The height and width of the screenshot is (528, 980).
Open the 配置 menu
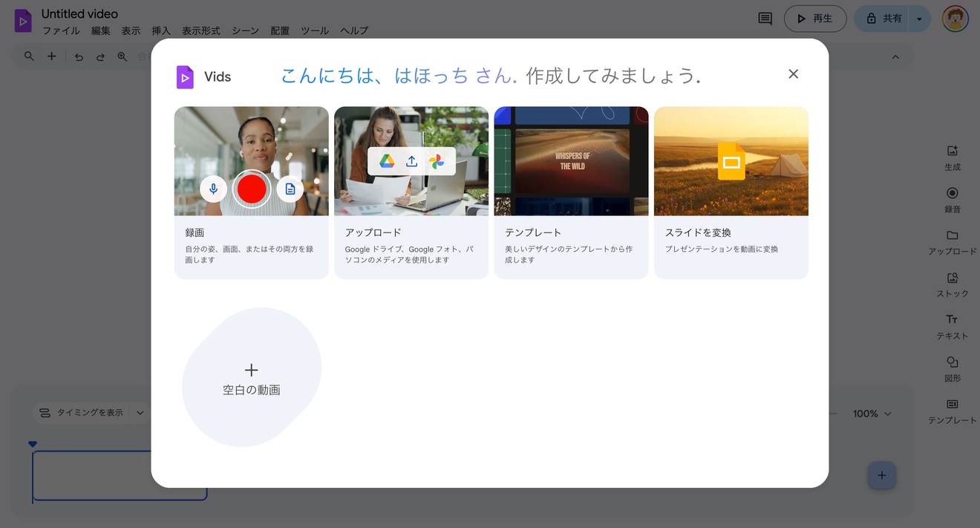[280, 31]
